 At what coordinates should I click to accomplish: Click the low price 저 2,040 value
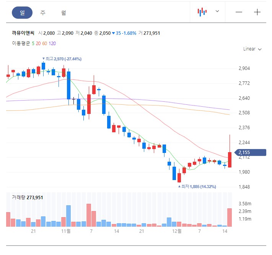point(84,33)
